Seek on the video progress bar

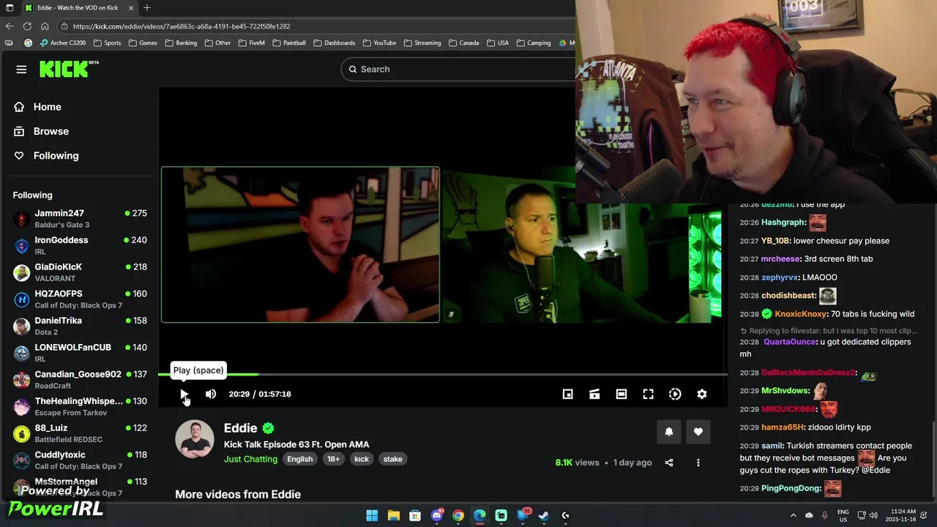(x=443, y=374)
